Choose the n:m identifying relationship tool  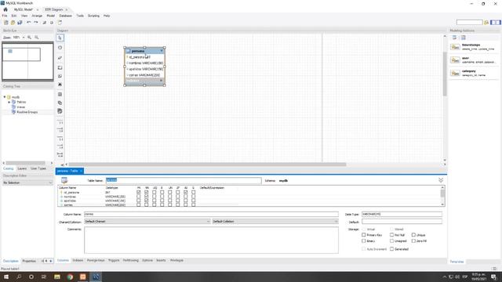[60, 155]
